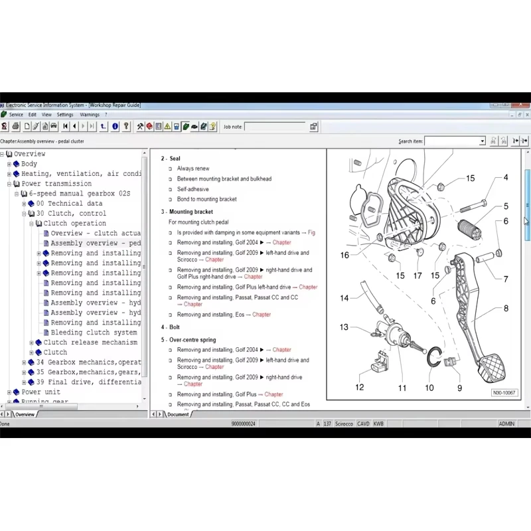Click the hourglass icon at the toolbar start
Screen dimensions: 531x531
(x=4, y=126)
